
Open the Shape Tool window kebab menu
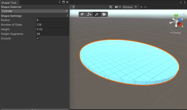(59, 2)
